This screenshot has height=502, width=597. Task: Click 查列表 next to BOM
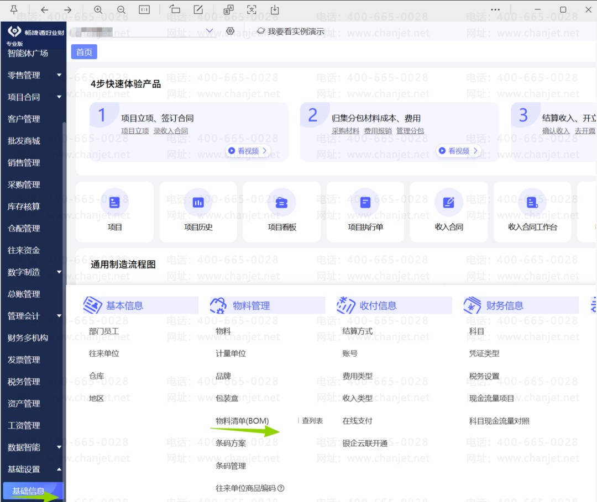(312, 421)
